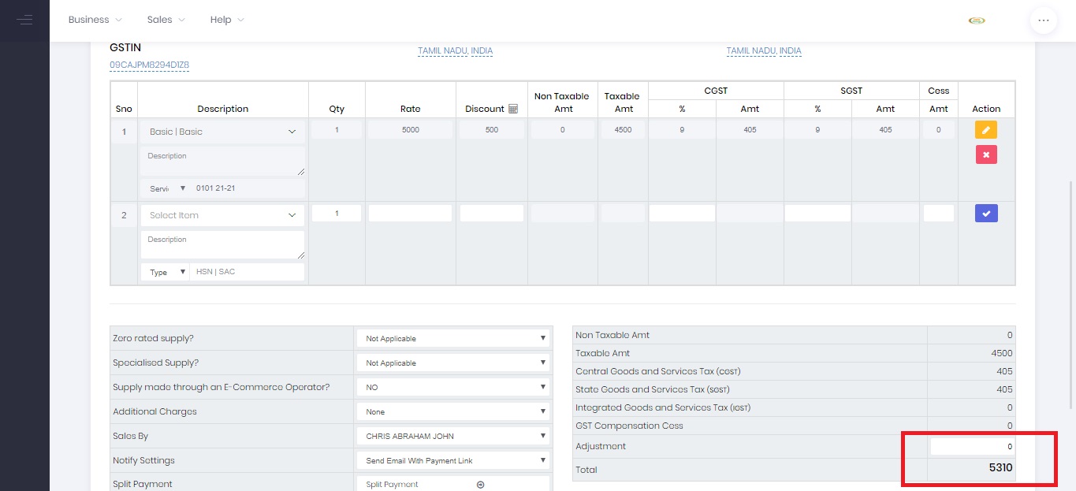This screenshot has width=1076, height=491.
Task: Expand the Sales By dropdown
Action: [453, 436]
